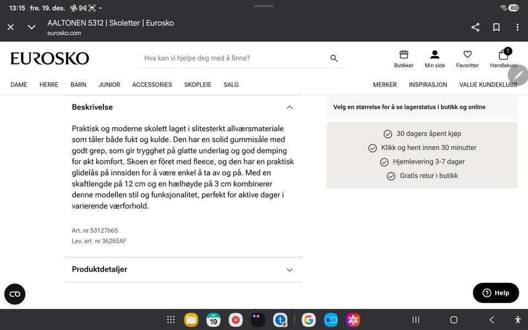Image resolution: width=528 pixels, height=330 pixels.
Task: Open the accessibility shortcut
Action: [518, 320]
